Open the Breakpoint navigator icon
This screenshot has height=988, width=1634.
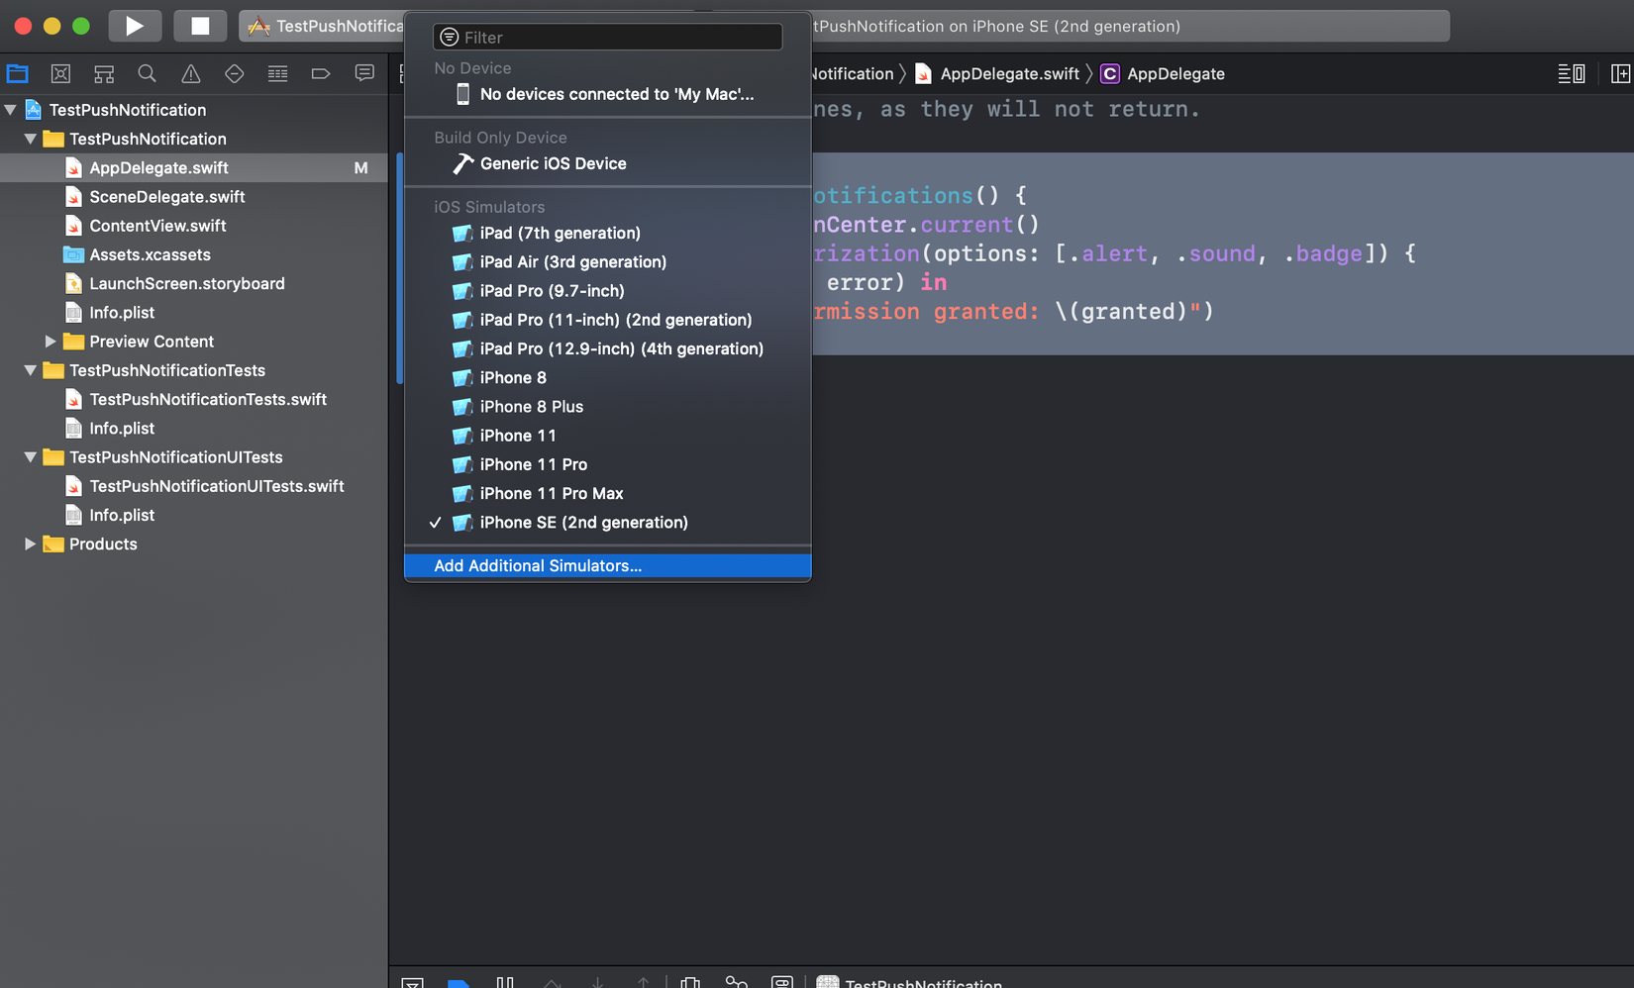(320, 73)
